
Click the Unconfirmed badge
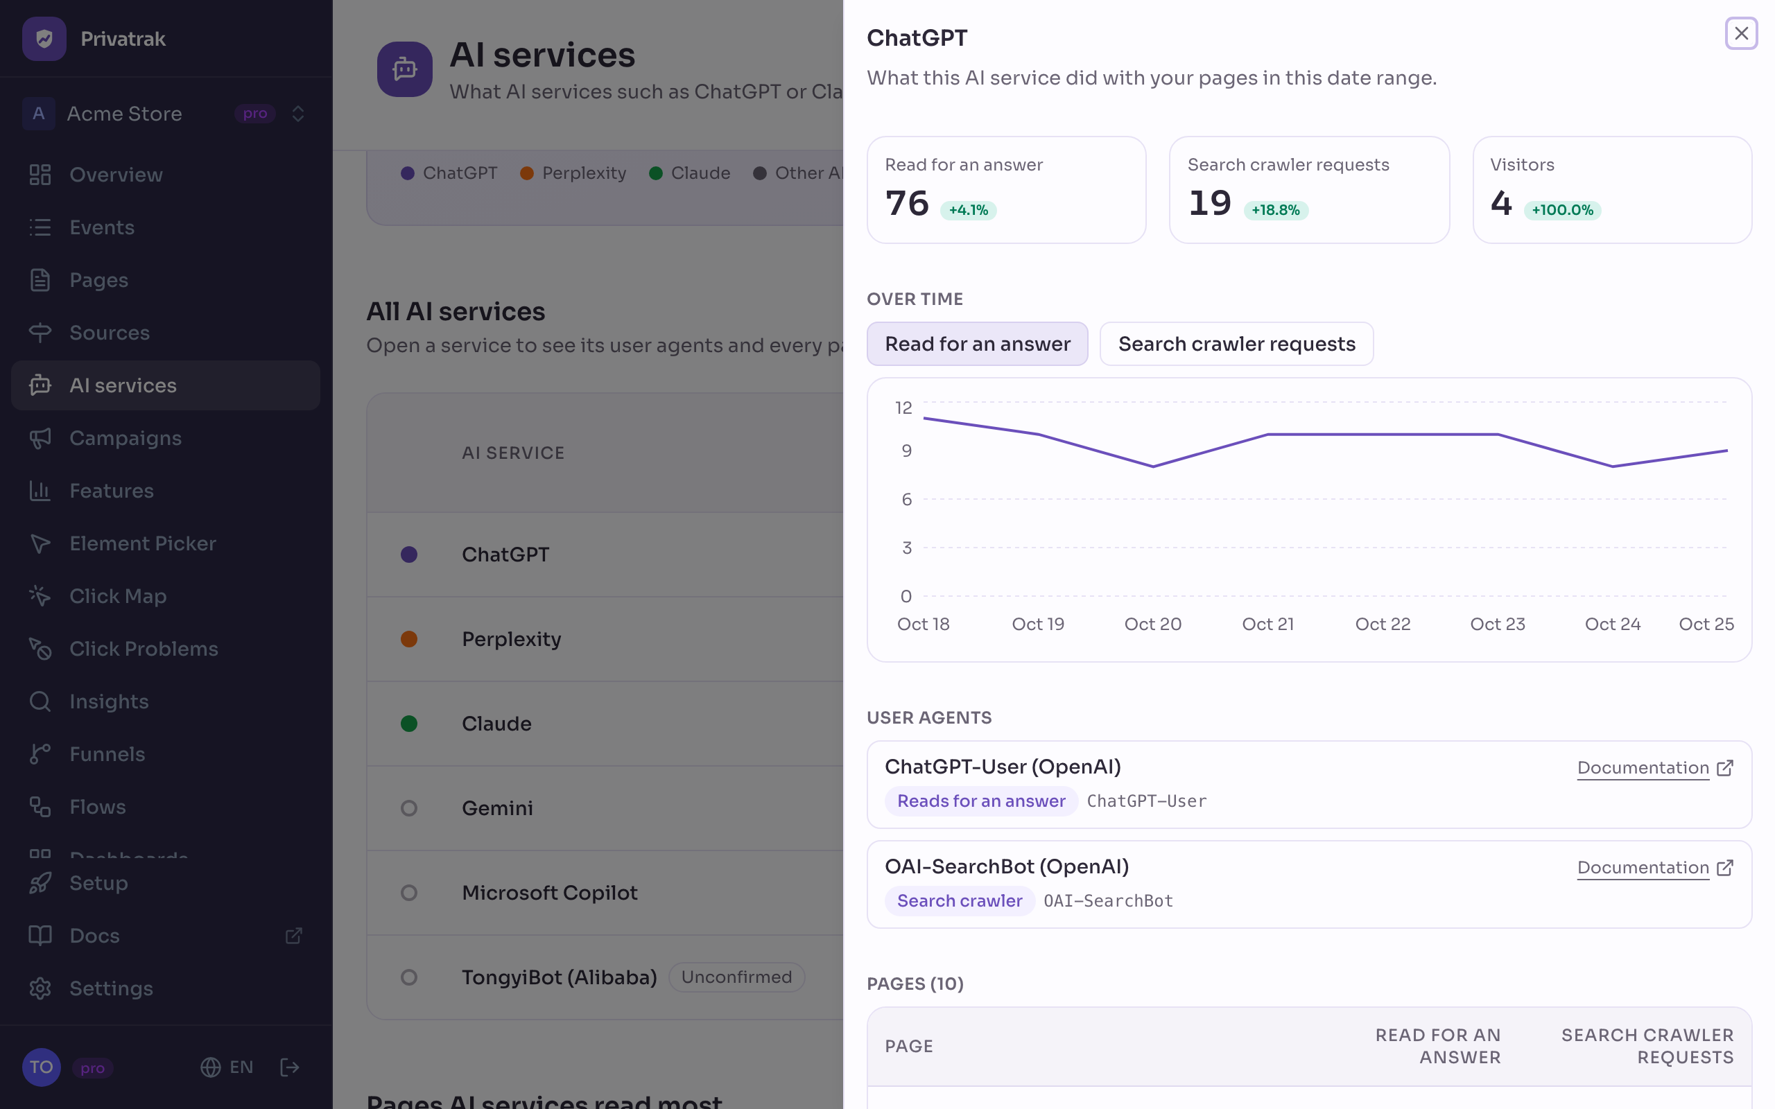pyautogui.click(x=736, y=977)
